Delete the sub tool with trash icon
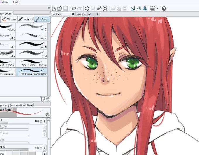199x155 pixels. pos(48,99)
